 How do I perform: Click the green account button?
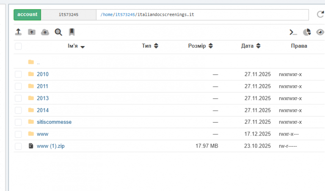pos(28,14)
